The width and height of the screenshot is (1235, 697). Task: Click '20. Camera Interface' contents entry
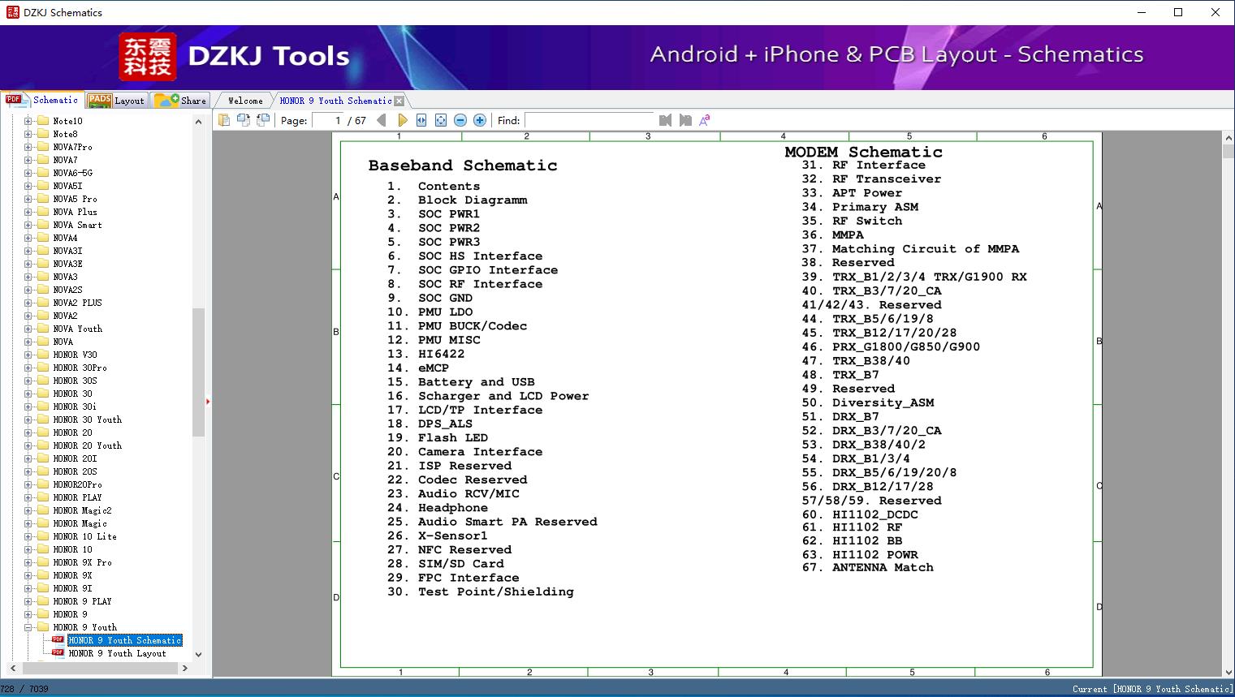(x=464, y=452)
